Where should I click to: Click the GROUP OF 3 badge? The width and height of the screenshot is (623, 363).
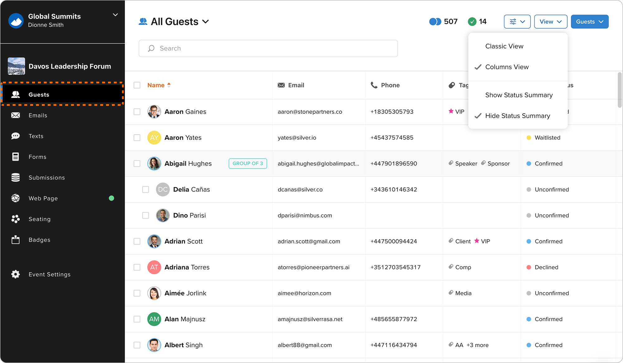click(248, 163)
